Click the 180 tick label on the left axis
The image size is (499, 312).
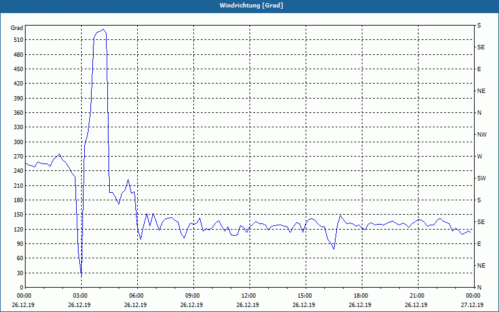tap(19, 200)
